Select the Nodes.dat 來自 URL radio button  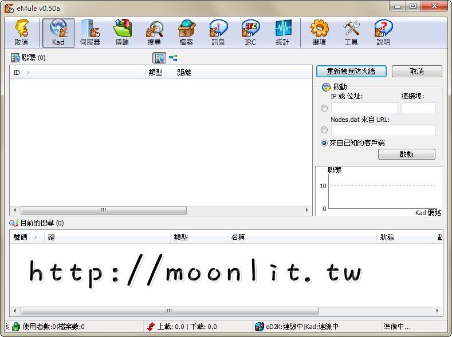tap(324, 130)
